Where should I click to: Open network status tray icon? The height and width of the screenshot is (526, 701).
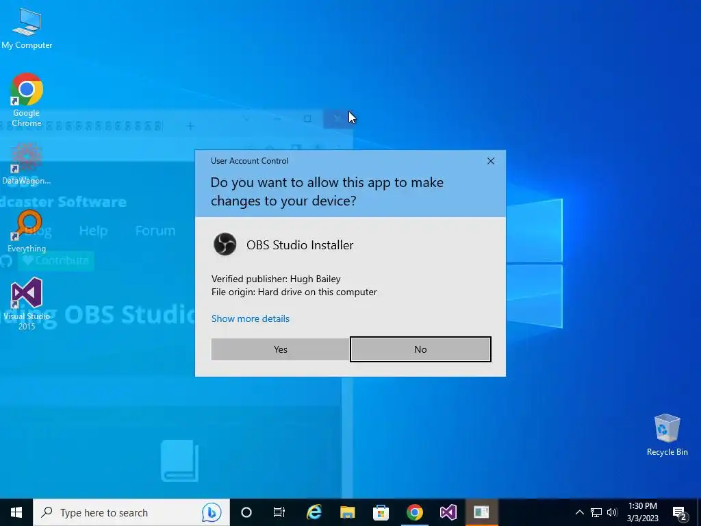click(596, 512)
